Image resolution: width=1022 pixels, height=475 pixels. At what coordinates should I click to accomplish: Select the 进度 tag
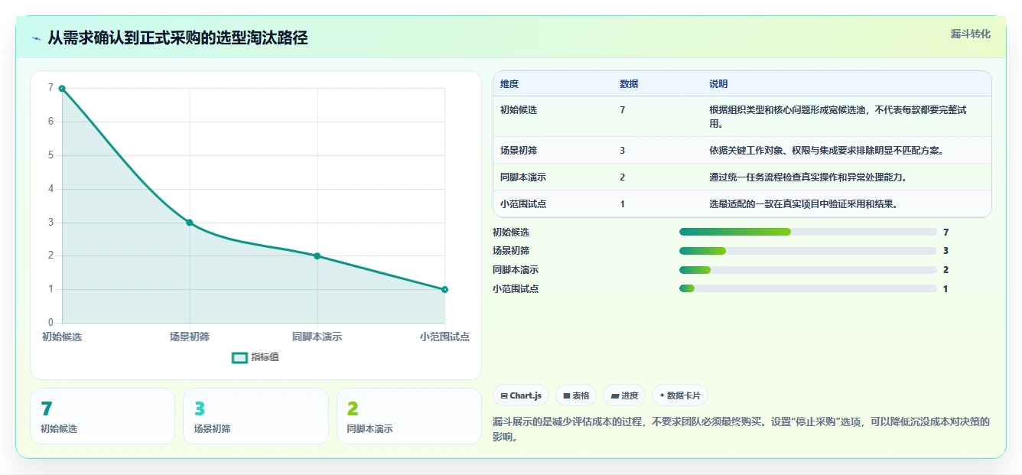coord(624,395)
